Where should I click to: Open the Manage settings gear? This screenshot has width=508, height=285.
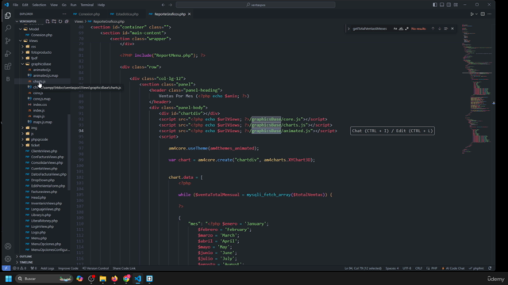point(8,259)
